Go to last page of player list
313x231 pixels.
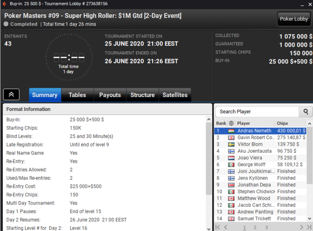coord(309,227)
